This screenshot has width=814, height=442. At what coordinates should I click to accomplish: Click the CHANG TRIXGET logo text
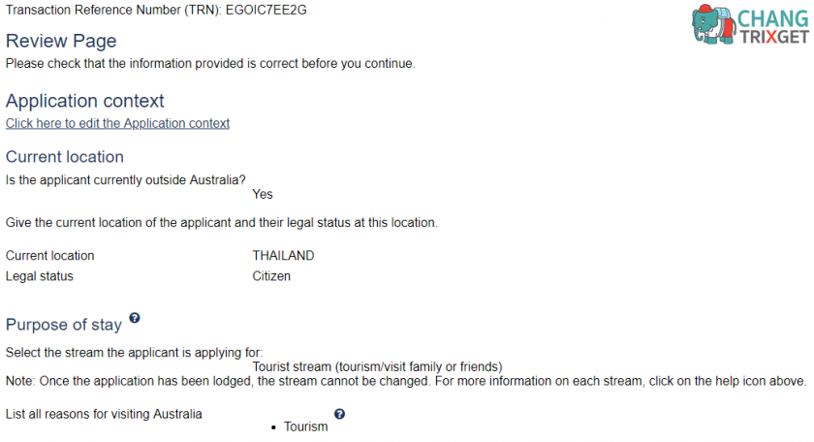pyautogui.click(x=773, y=27)
